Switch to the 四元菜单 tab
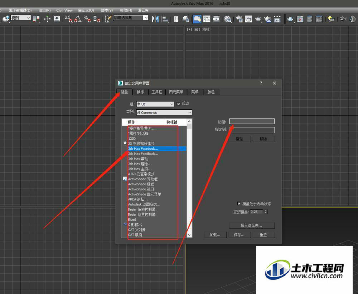Viewport: 358px width, 294px height. 176,92
